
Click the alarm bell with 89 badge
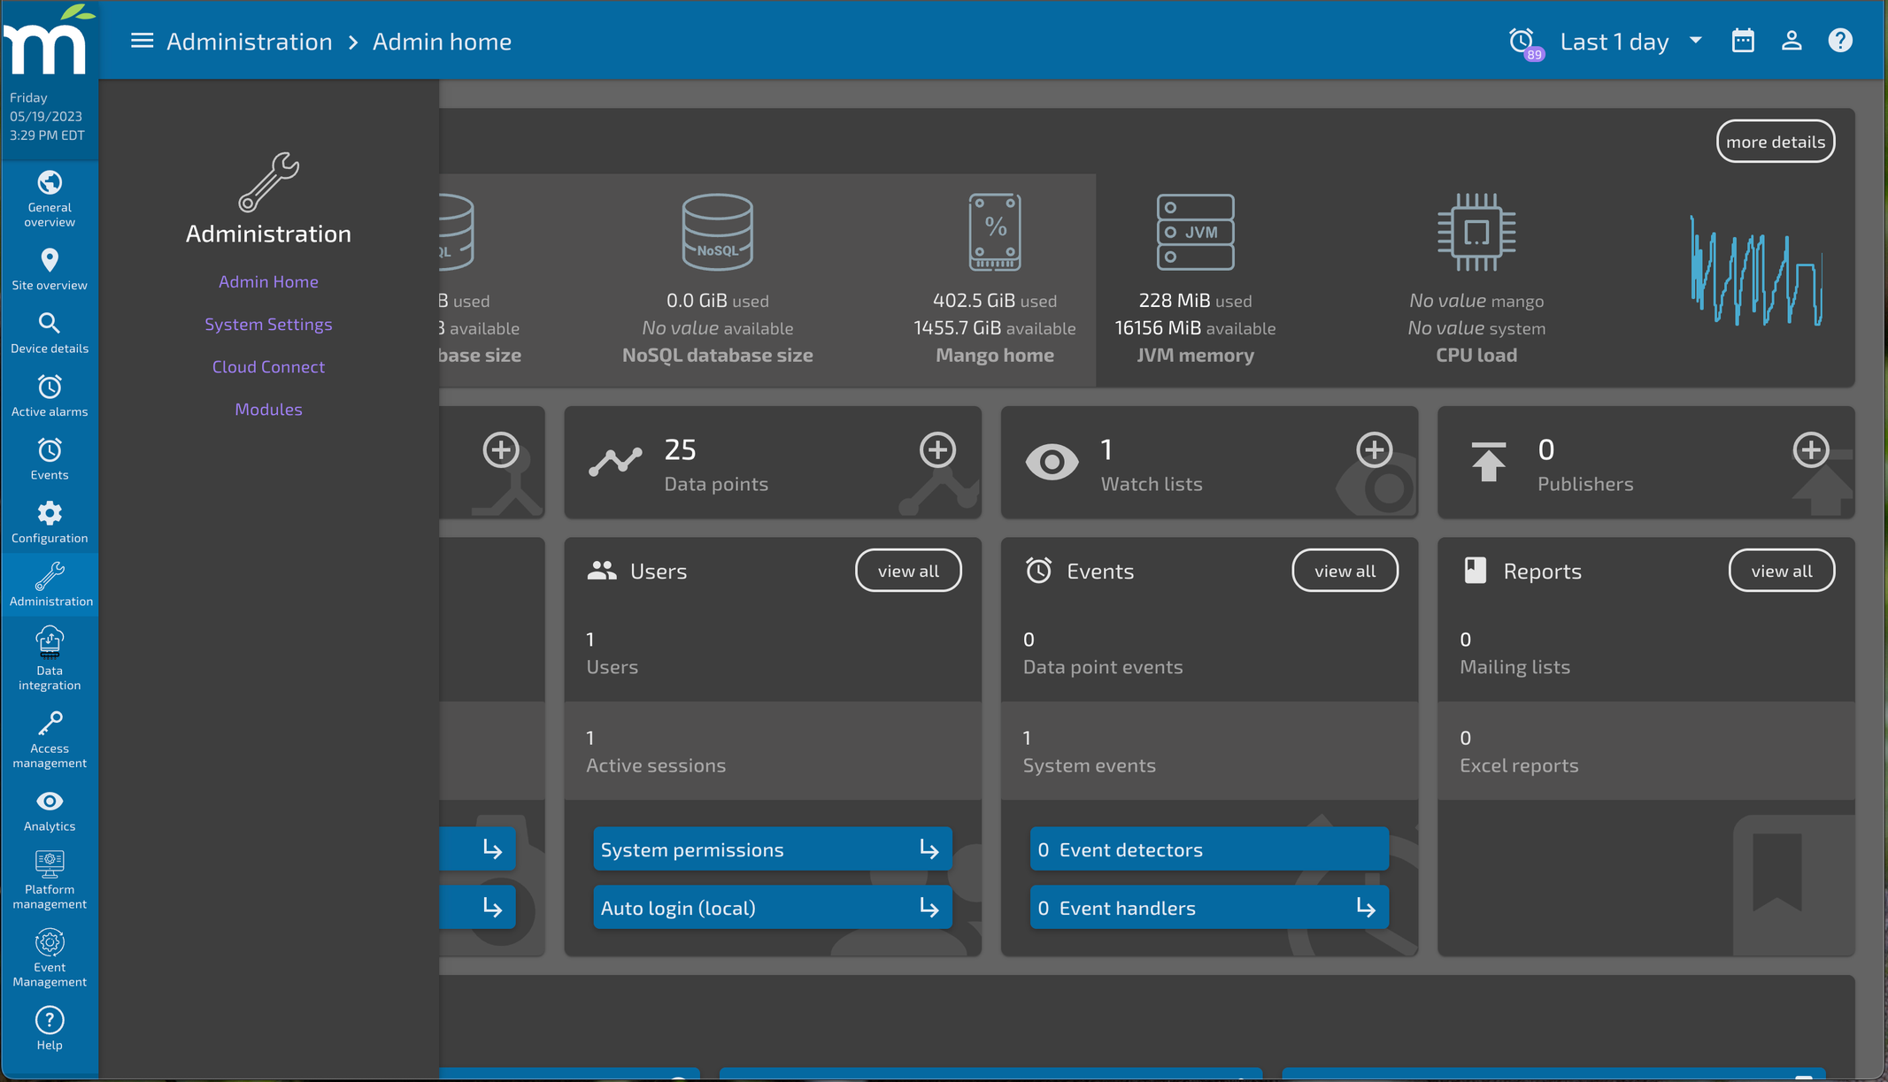click(1523, 42)
